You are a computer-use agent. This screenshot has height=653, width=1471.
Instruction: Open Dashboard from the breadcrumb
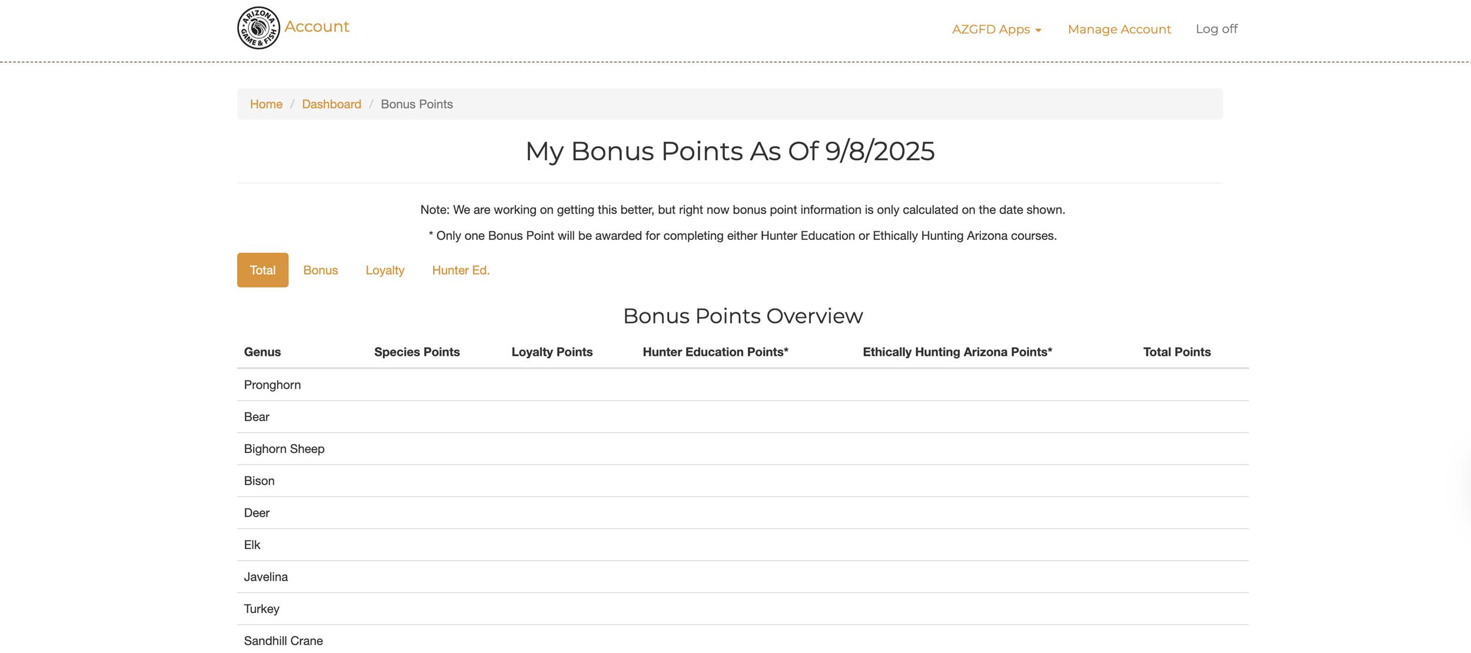pos(331,104)
